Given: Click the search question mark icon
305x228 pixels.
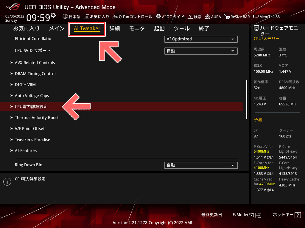Looking at the screenshot, I should point(190,17).
